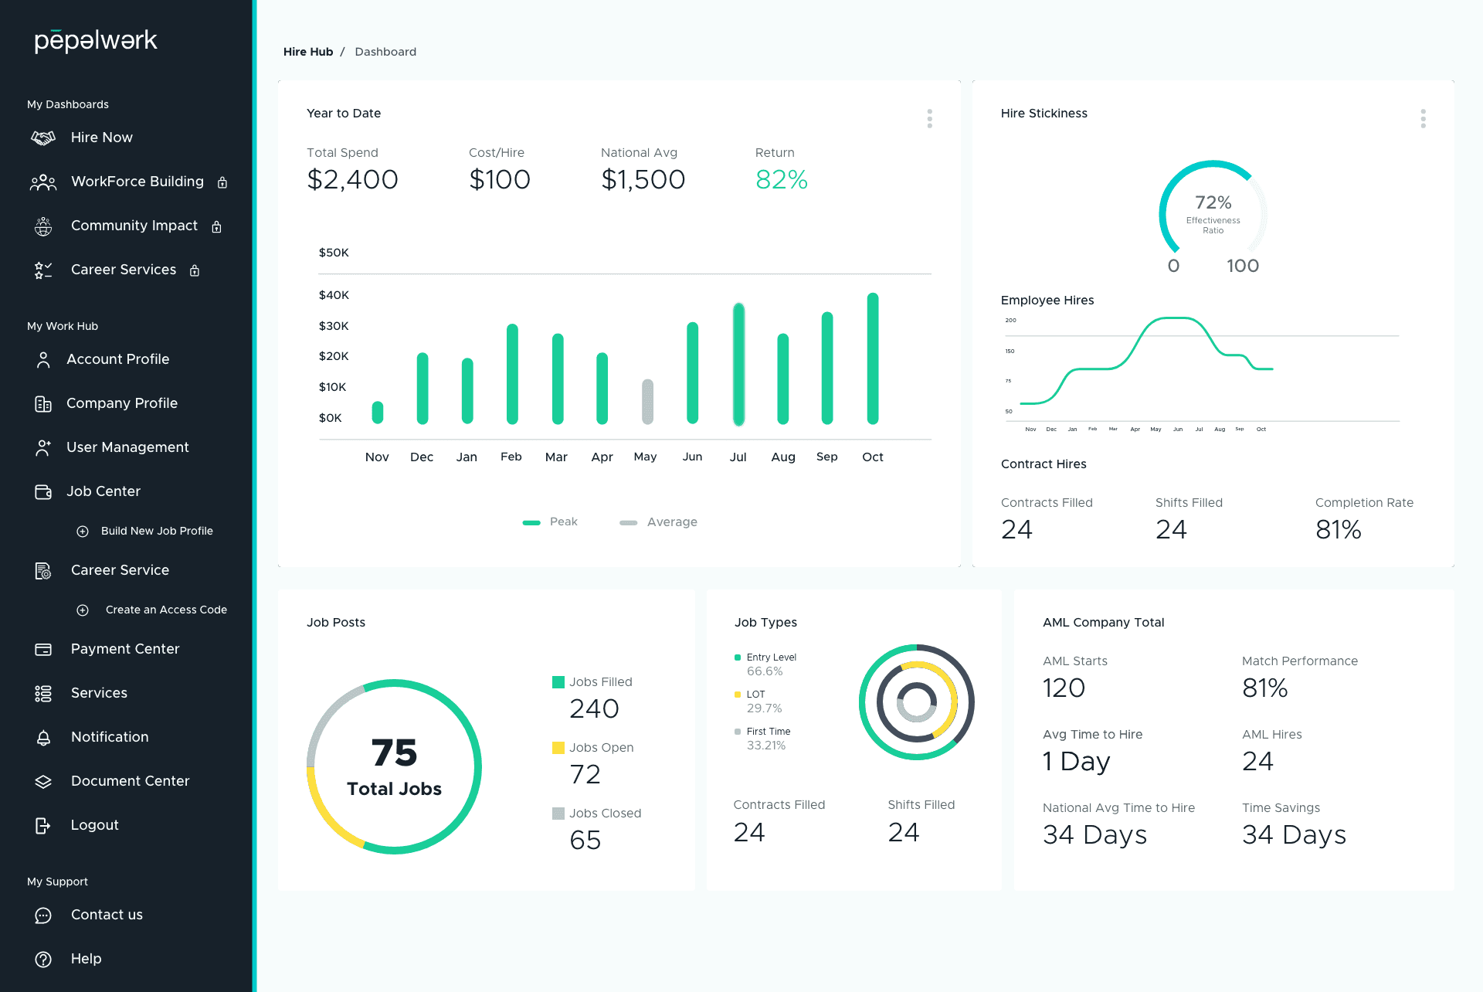Click the Hire Now handshake icon

tap(43, 138)
